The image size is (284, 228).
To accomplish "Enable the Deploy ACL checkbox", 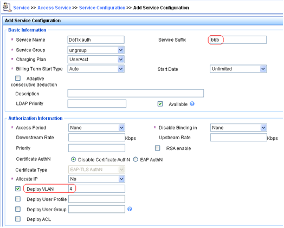I will 18,219.
